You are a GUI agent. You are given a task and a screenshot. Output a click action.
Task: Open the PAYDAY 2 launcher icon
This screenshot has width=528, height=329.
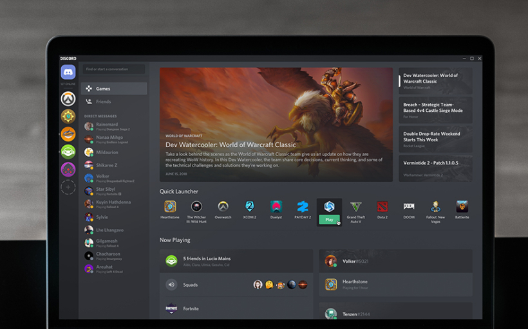pos(303,206)
